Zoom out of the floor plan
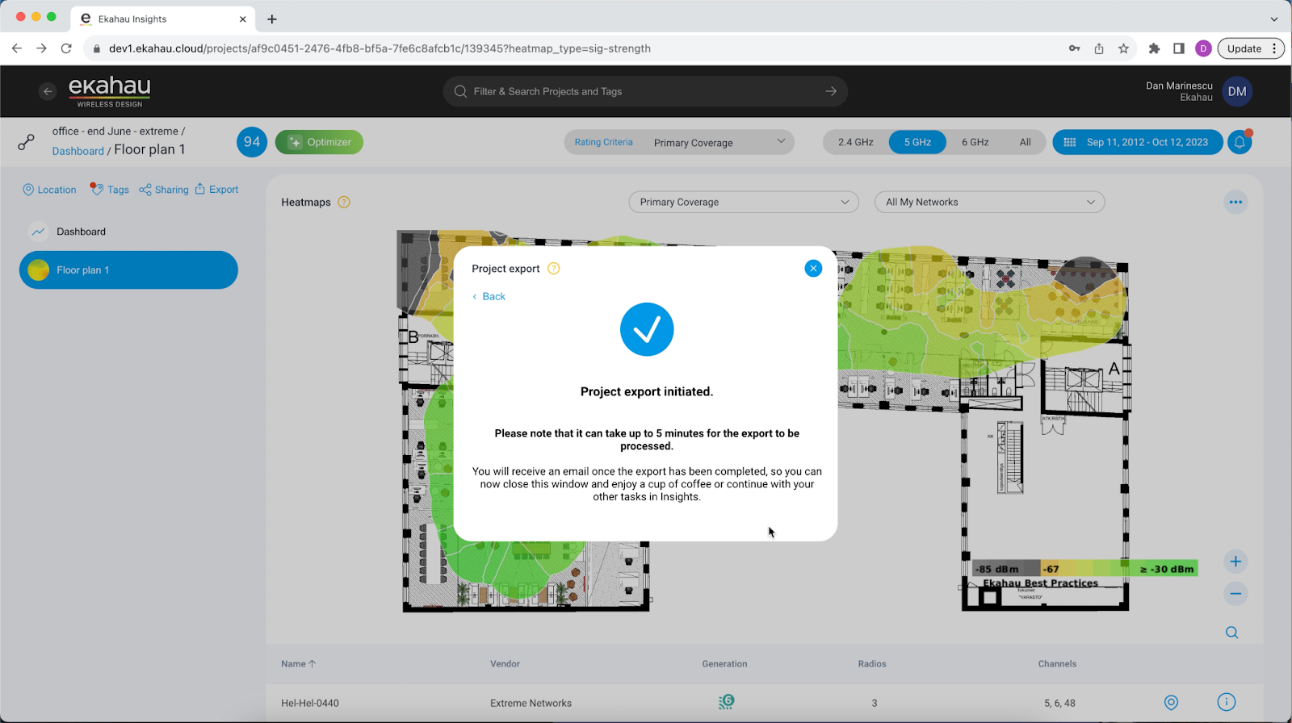 (x=1235, y=594)
